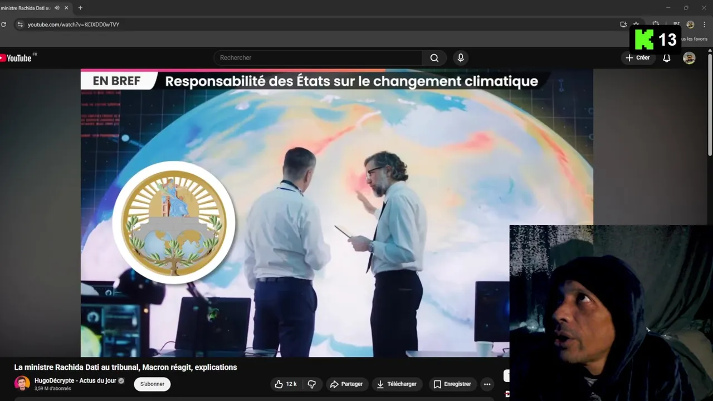Viewport: 713px width, 401px height.
Task: Click the video title text
Action: (x=126, y=367)
